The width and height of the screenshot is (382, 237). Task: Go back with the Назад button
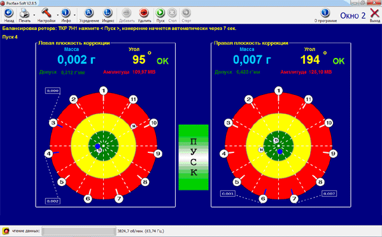[9, 15]
